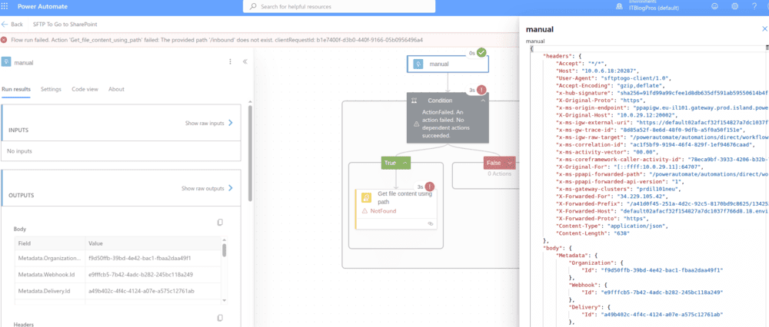Click the SFTP To Go to SharePoint title
Viewport: 769px width, 327px height.
pyautogui.click(x=65, y=24)
